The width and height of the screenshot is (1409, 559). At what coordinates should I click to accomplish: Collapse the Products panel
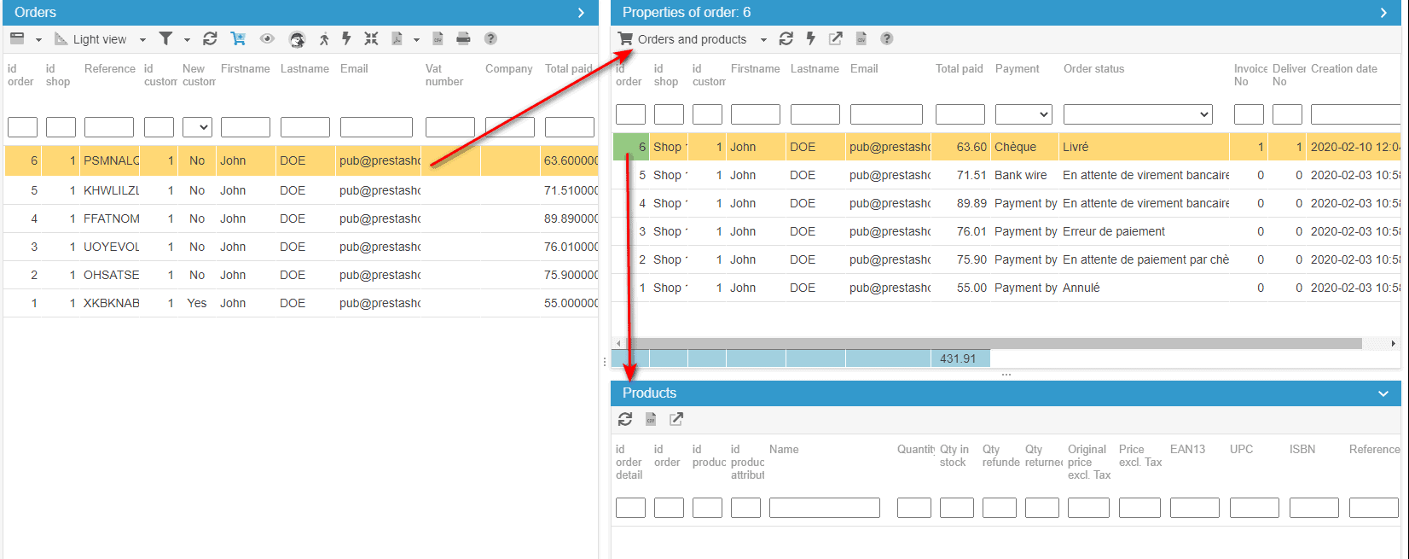pos(1383,393)
